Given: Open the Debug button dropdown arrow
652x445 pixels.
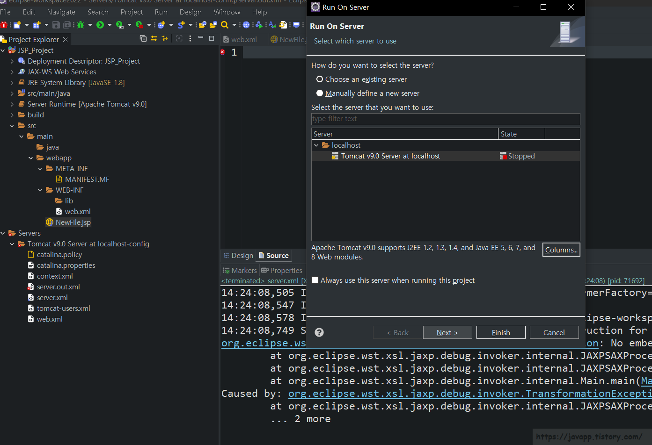Looking at the screenshot, I should (90, 25).
